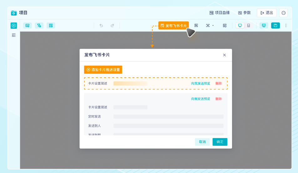This screenshot has width=298, height=173.
Task: Click 向我发送预览 in the expanded card
Action: (200, 99)
